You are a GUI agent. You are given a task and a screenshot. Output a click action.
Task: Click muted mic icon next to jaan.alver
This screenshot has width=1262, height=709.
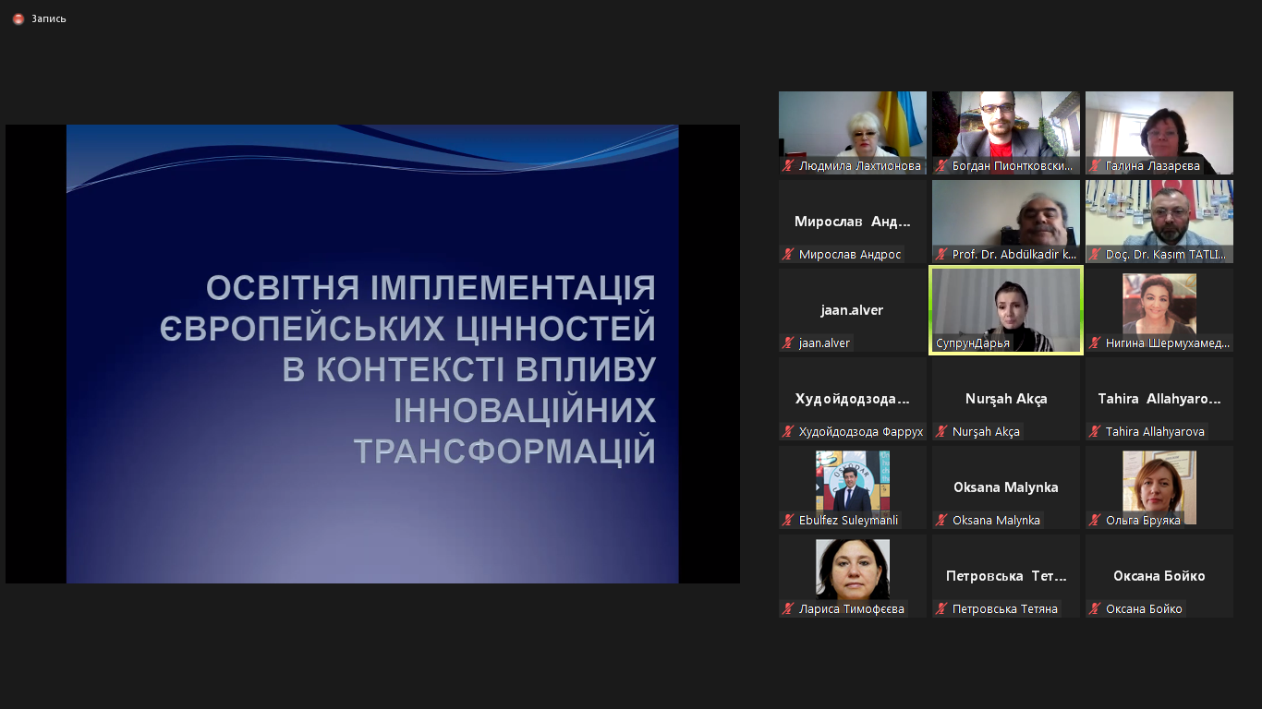click(x=788, y=343)
